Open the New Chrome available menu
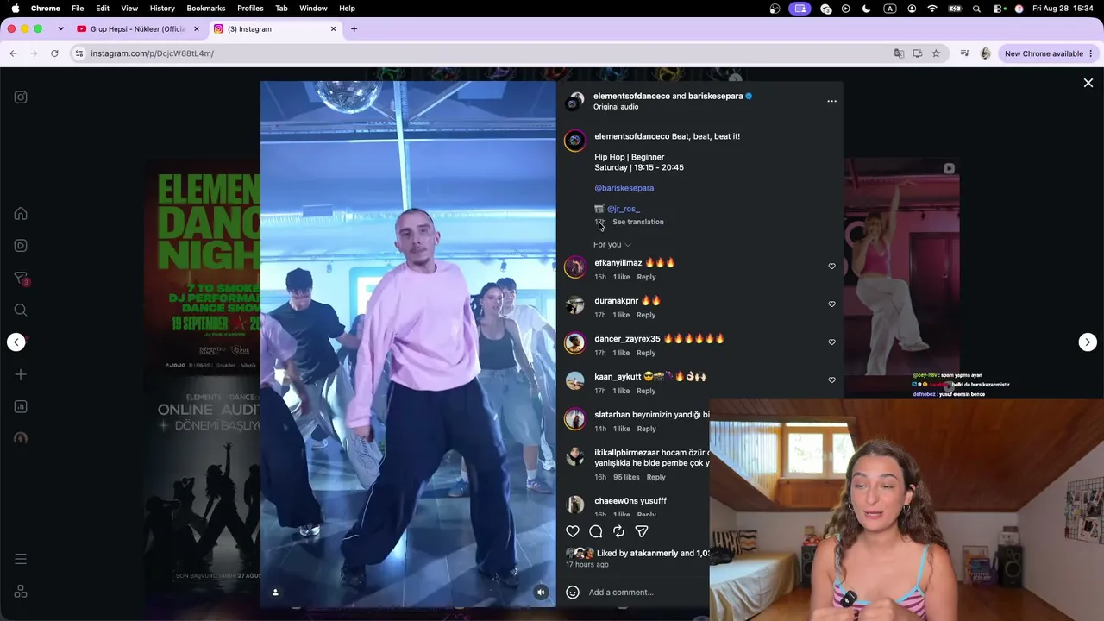The image size is (1104, 621). coord(1049,53)
